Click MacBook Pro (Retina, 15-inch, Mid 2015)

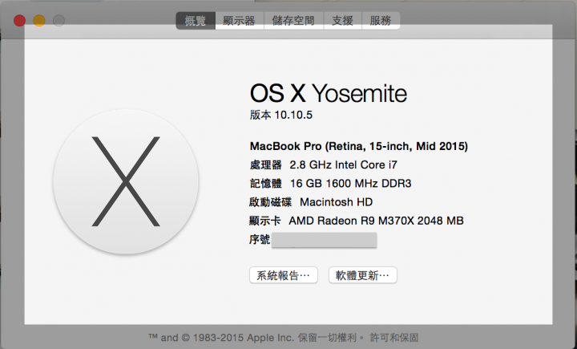coord(359,146)
